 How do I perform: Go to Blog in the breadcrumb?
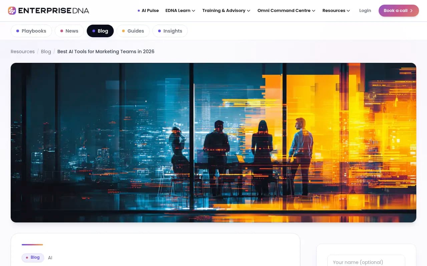click(46, 52)
